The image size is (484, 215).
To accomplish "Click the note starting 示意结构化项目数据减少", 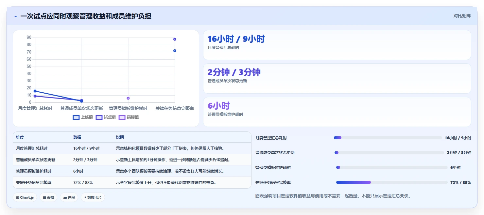I will point(170,148).
